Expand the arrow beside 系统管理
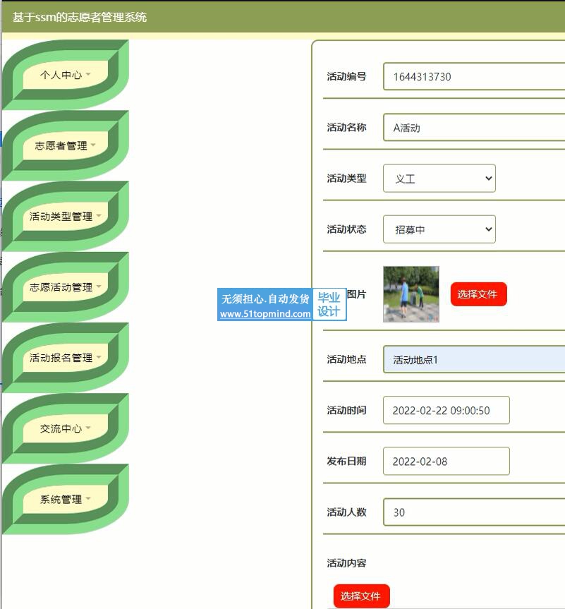 pos(88,498)
